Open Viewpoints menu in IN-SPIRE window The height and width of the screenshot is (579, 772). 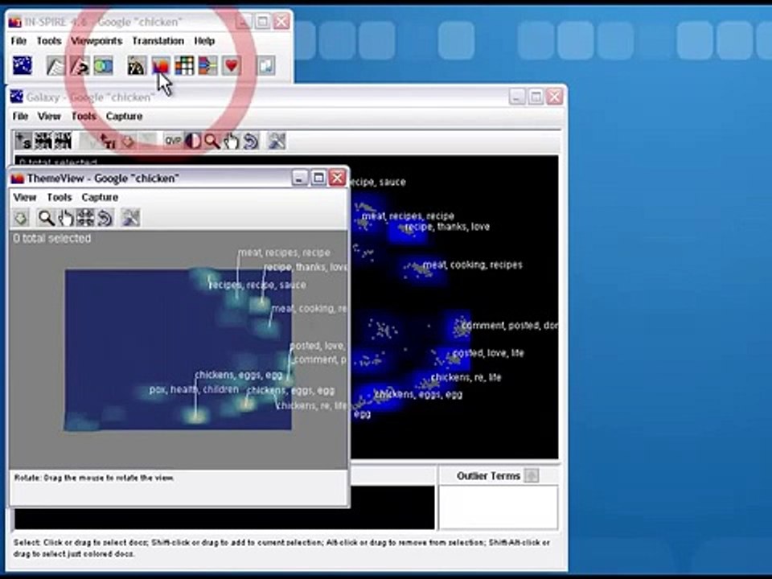[96, 41]
